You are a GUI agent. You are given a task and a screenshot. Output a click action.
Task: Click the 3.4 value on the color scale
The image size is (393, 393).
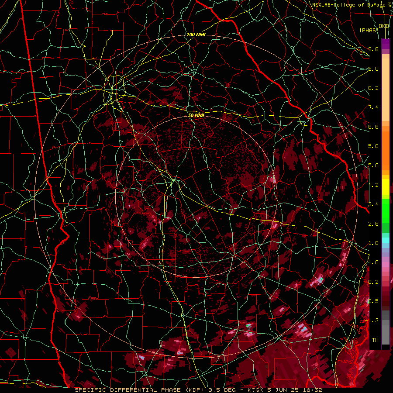tap(373, 204)
